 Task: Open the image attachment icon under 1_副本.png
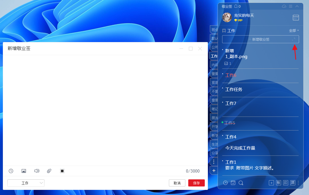pyautogui.click(x=226, y=64)
